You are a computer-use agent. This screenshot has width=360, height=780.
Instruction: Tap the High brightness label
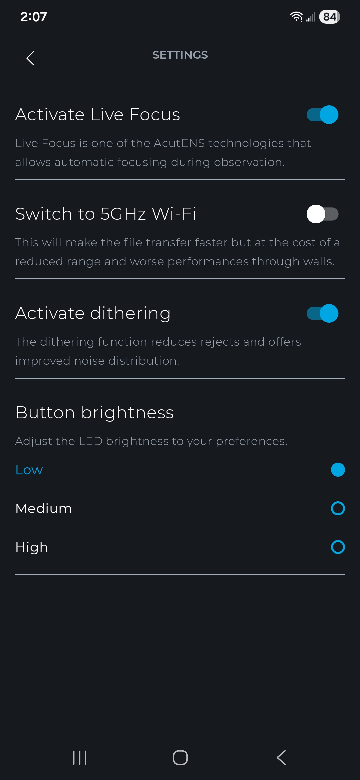point(32,547)
